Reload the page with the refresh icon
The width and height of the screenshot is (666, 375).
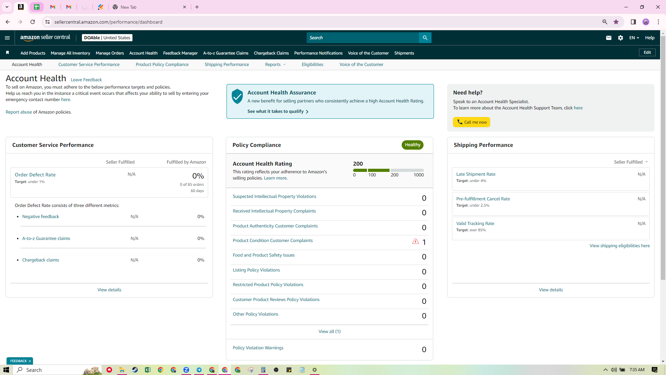tap(33, 22)
